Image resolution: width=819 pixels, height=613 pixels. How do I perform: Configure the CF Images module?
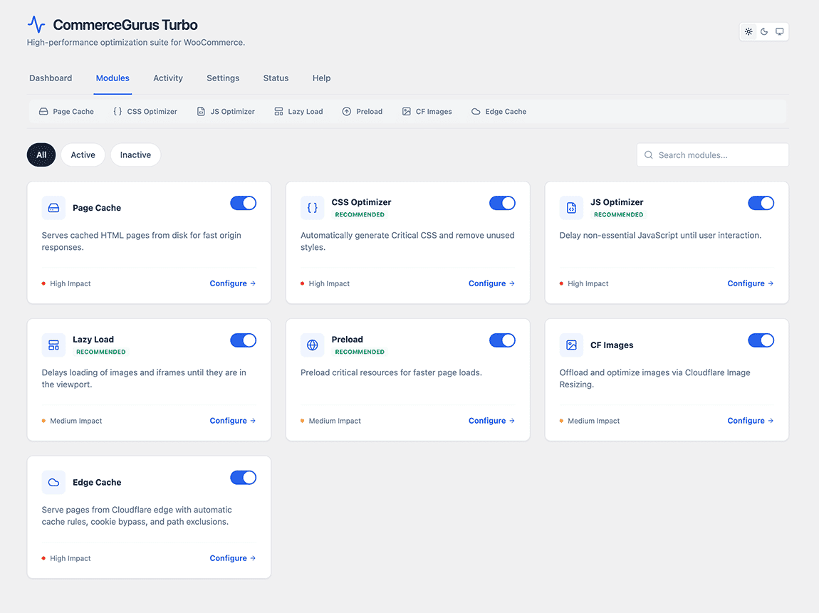tap(751, 421)
